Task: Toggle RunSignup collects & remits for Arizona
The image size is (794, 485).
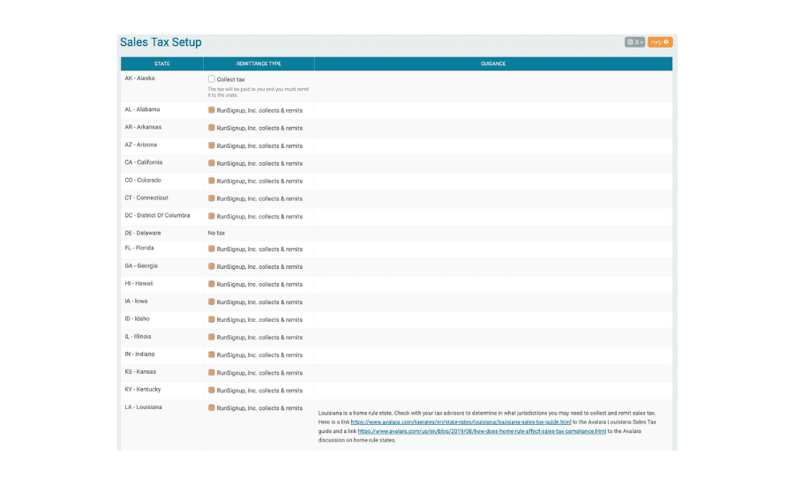Action: 211,145
